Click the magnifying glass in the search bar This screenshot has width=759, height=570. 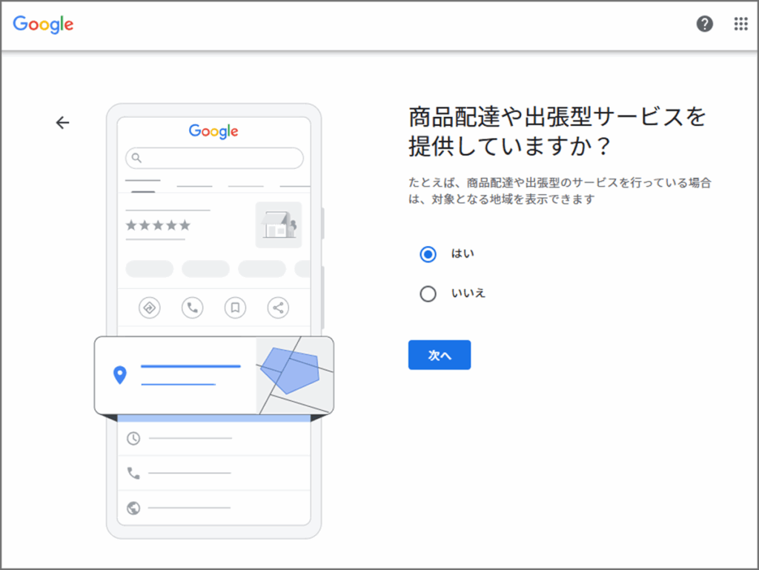point(136,158)
